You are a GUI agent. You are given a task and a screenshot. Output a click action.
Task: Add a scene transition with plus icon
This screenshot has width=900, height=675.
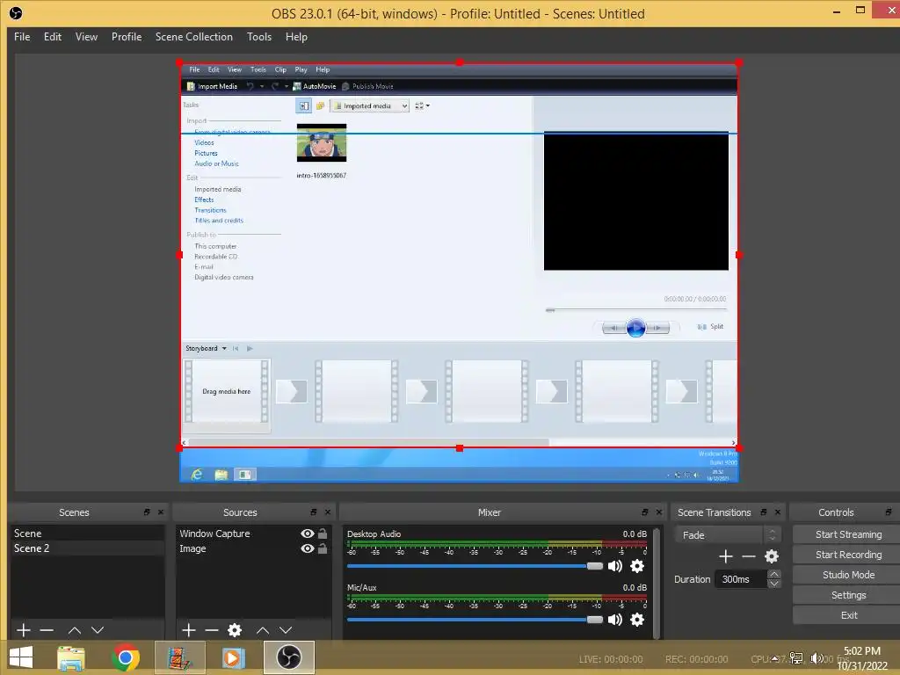click(x=725, y=556)
